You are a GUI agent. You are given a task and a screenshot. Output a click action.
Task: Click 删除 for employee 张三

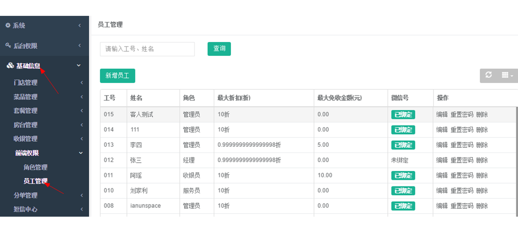(x=482, y=160)
